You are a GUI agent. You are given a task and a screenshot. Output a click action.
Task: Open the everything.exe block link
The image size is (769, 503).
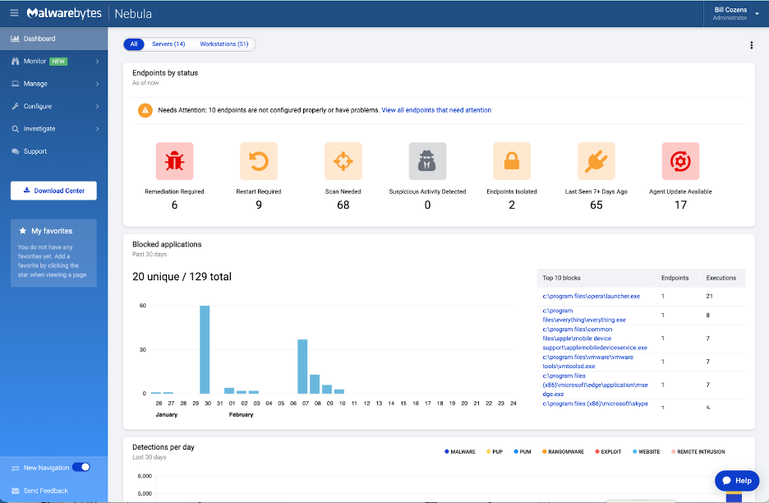coord(583,315)
